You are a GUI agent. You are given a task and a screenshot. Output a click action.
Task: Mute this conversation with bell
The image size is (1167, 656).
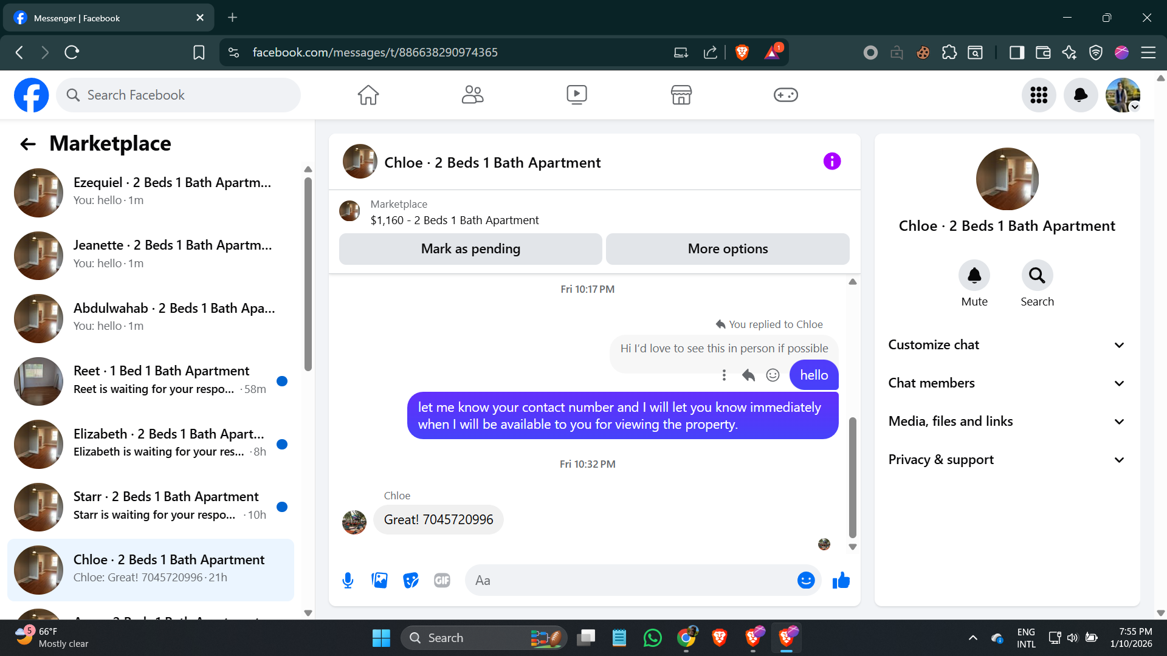point(974,276)
